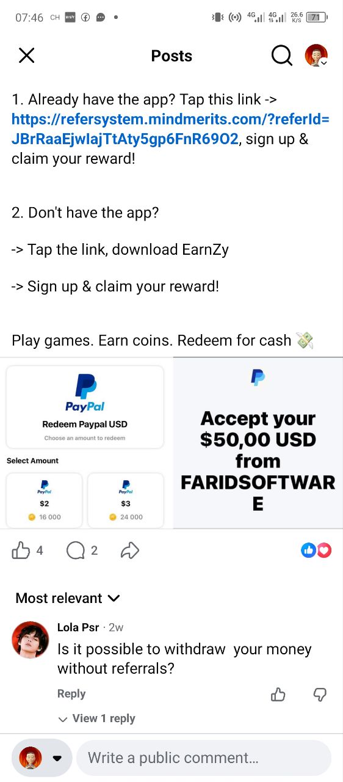Reply to Lola Psr's comment
The height and width of the screenshot is (782, 343).
pos(71,693)
